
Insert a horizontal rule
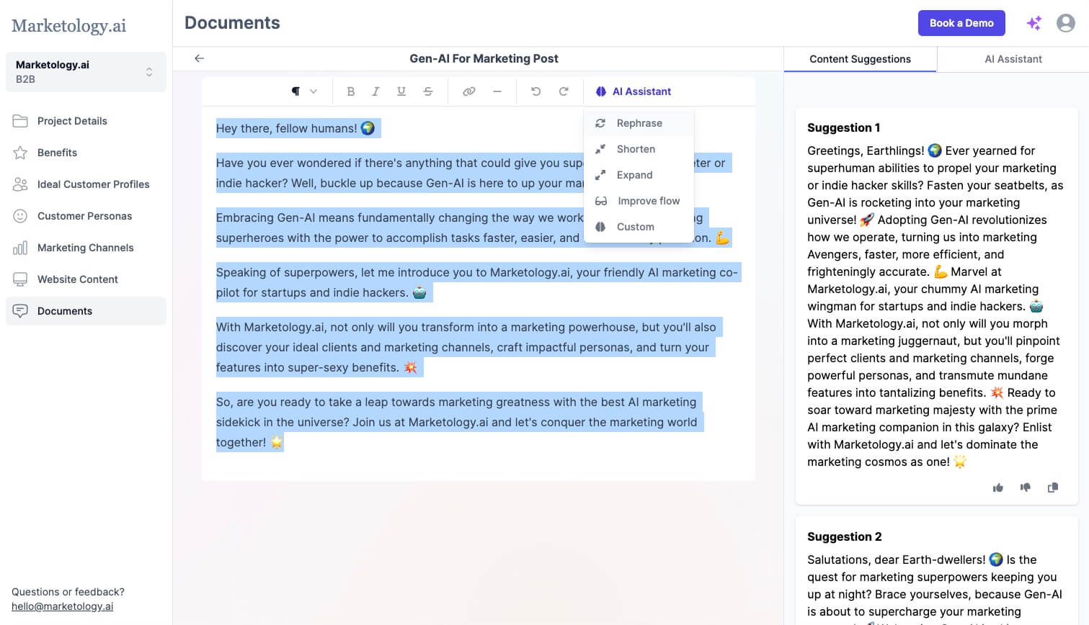(x=497, y=91)
